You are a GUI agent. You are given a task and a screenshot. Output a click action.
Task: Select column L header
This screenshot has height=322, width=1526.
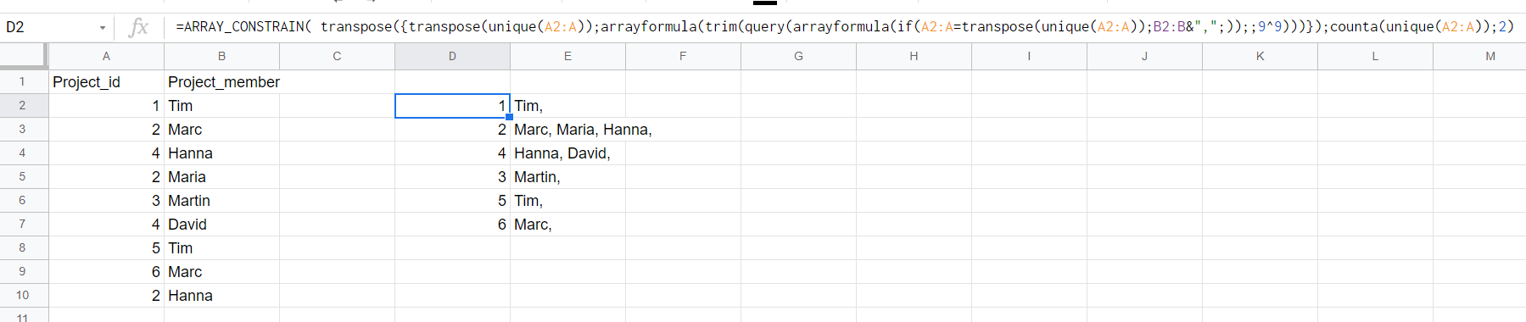click(1375, 56)
